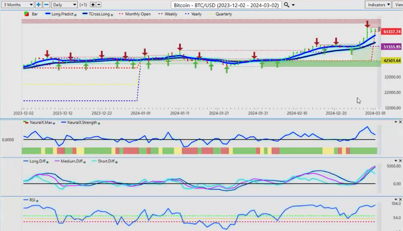Click the settings dot next to Medium.Diff
Image resolution: width=403 pixels, height=231 pixels.
point(85,162)
